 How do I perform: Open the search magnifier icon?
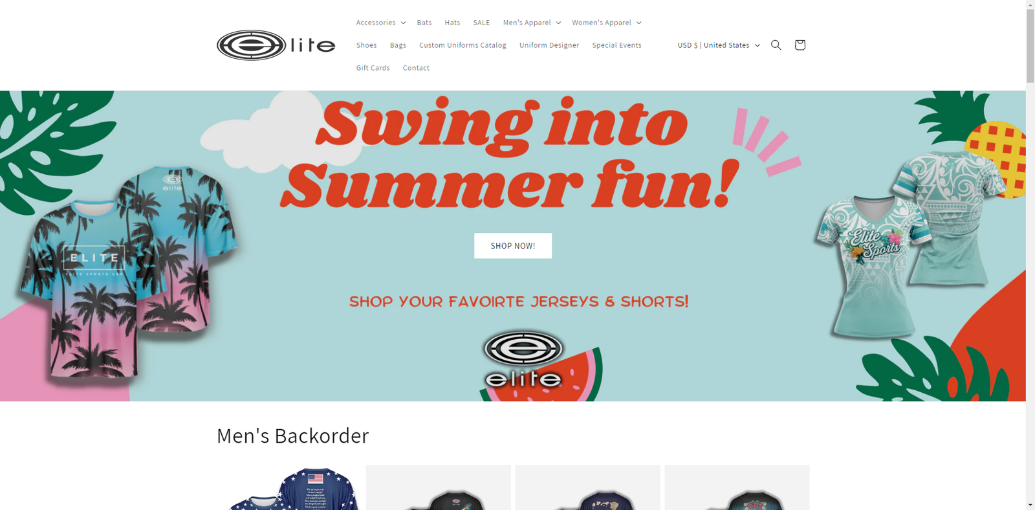point(776,45)
